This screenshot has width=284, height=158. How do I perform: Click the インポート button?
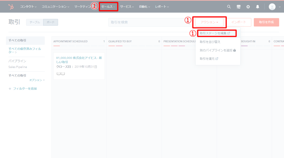click(x=239, y=22)
